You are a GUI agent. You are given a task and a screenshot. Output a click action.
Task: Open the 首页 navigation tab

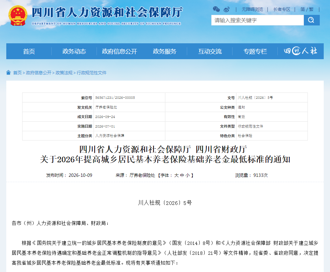pyautogui.click(x=29, y=51)
